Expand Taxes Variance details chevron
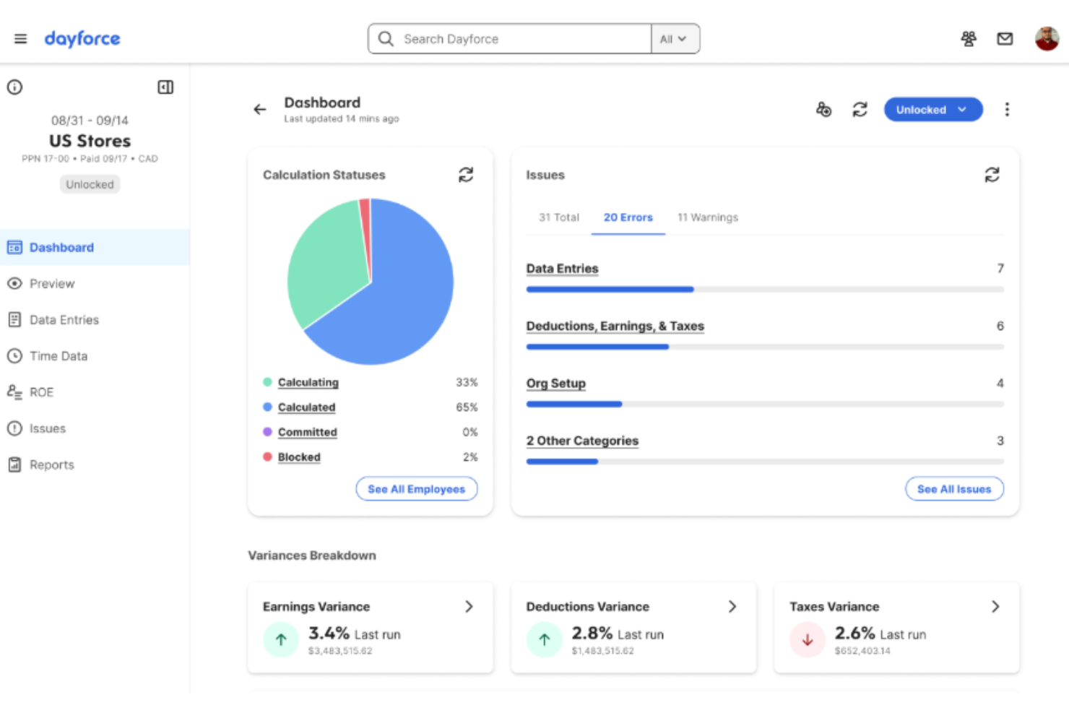The height and width of the screenshot is (713, 1069). pyautogui.click(x=995, y=607)
